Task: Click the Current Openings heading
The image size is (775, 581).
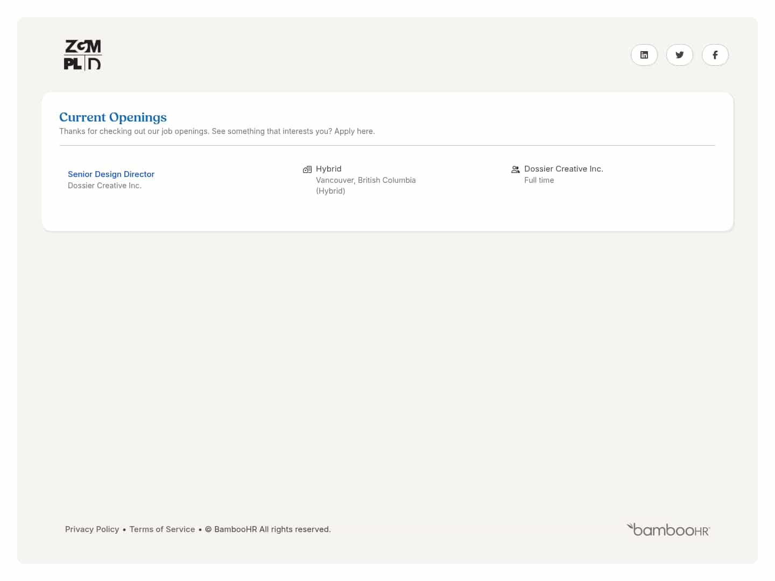Action: tap(112, 117)
